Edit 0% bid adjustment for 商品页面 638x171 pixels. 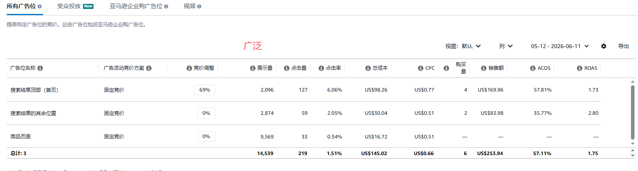206,136
